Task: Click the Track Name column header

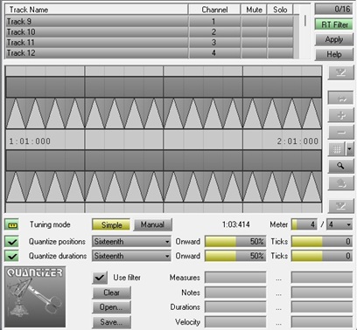Action: pos(97,10)
